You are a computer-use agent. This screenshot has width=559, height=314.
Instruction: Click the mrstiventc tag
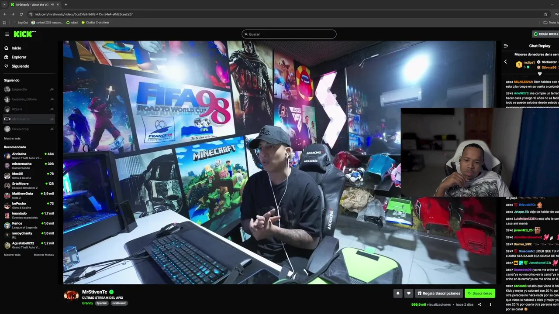pos(119,303)
